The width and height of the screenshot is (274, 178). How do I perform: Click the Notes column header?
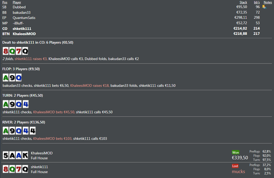(x=268, y=2)
